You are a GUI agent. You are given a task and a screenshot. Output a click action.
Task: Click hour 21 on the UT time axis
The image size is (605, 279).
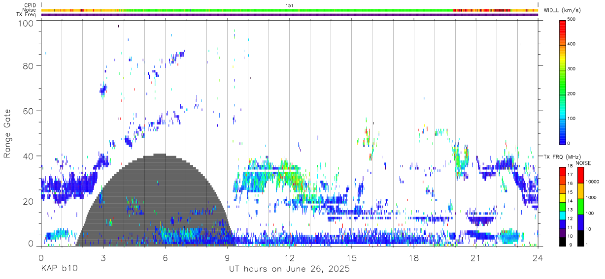[x=476, y=258]
